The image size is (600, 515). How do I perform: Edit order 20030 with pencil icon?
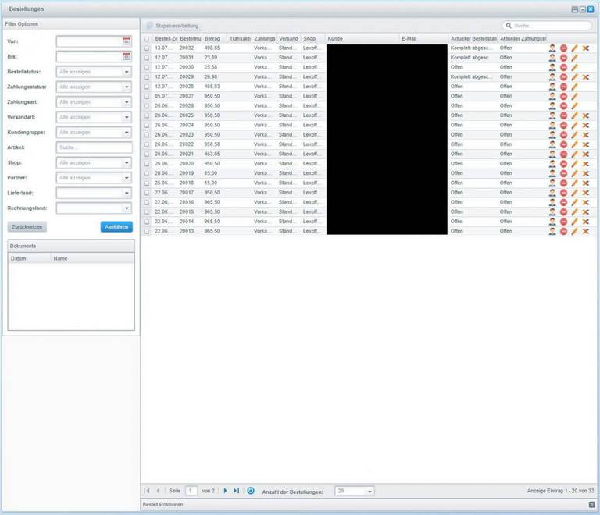574,68
